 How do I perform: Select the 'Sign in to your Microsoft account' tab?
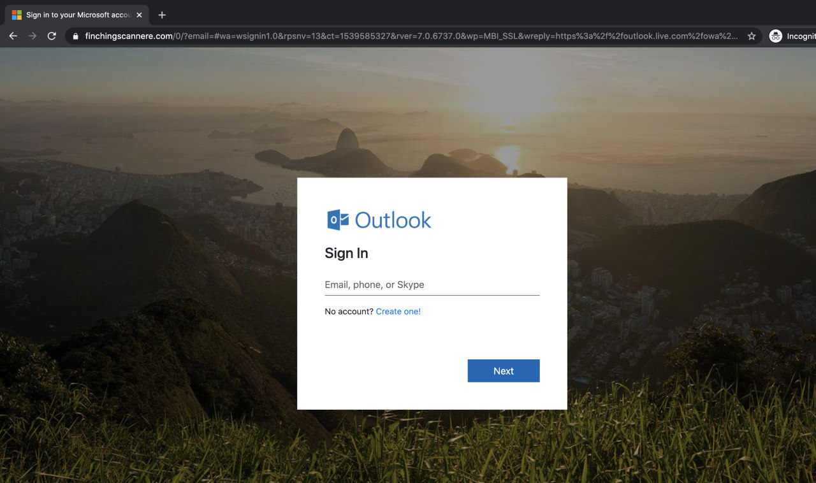tap(78, 15)
